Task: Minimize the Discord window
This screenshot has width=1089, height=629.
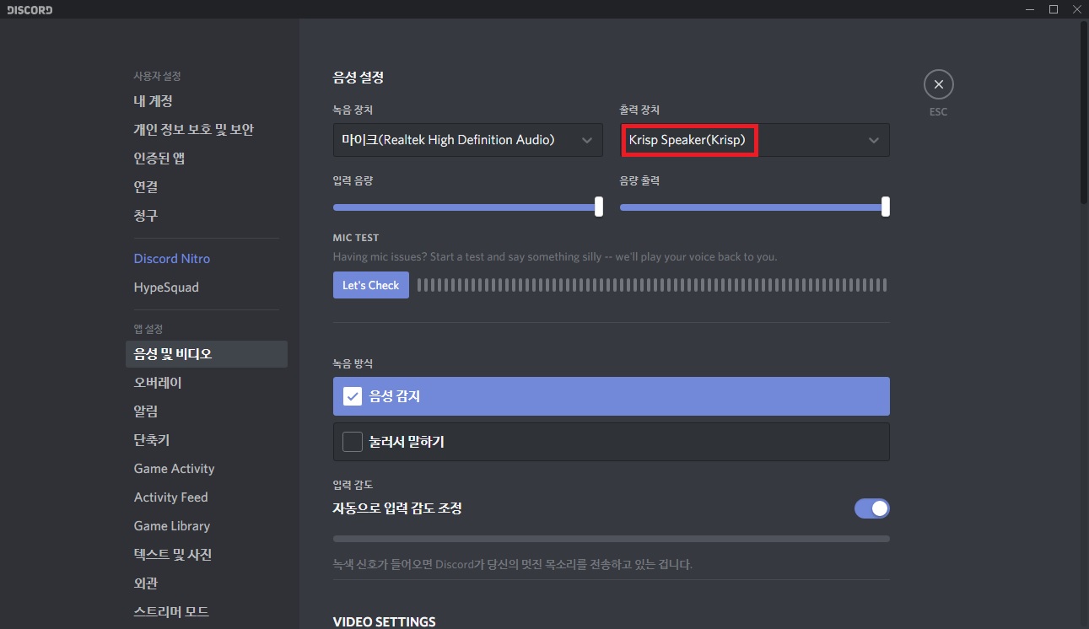Action: click(1029, 9)
